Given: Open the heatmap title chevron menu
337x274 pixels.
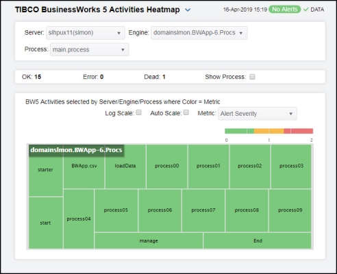Looking at the screenshot, I should (188, 10).
